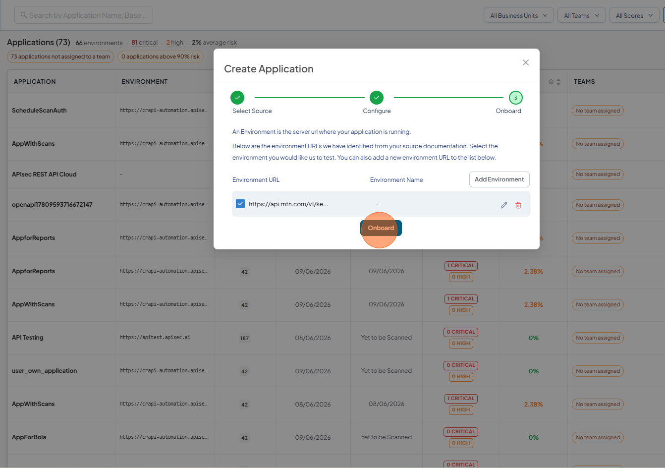Viewport: 665px width, 468px height.
Task: Click the Onboard button
Action: (381, 228)
